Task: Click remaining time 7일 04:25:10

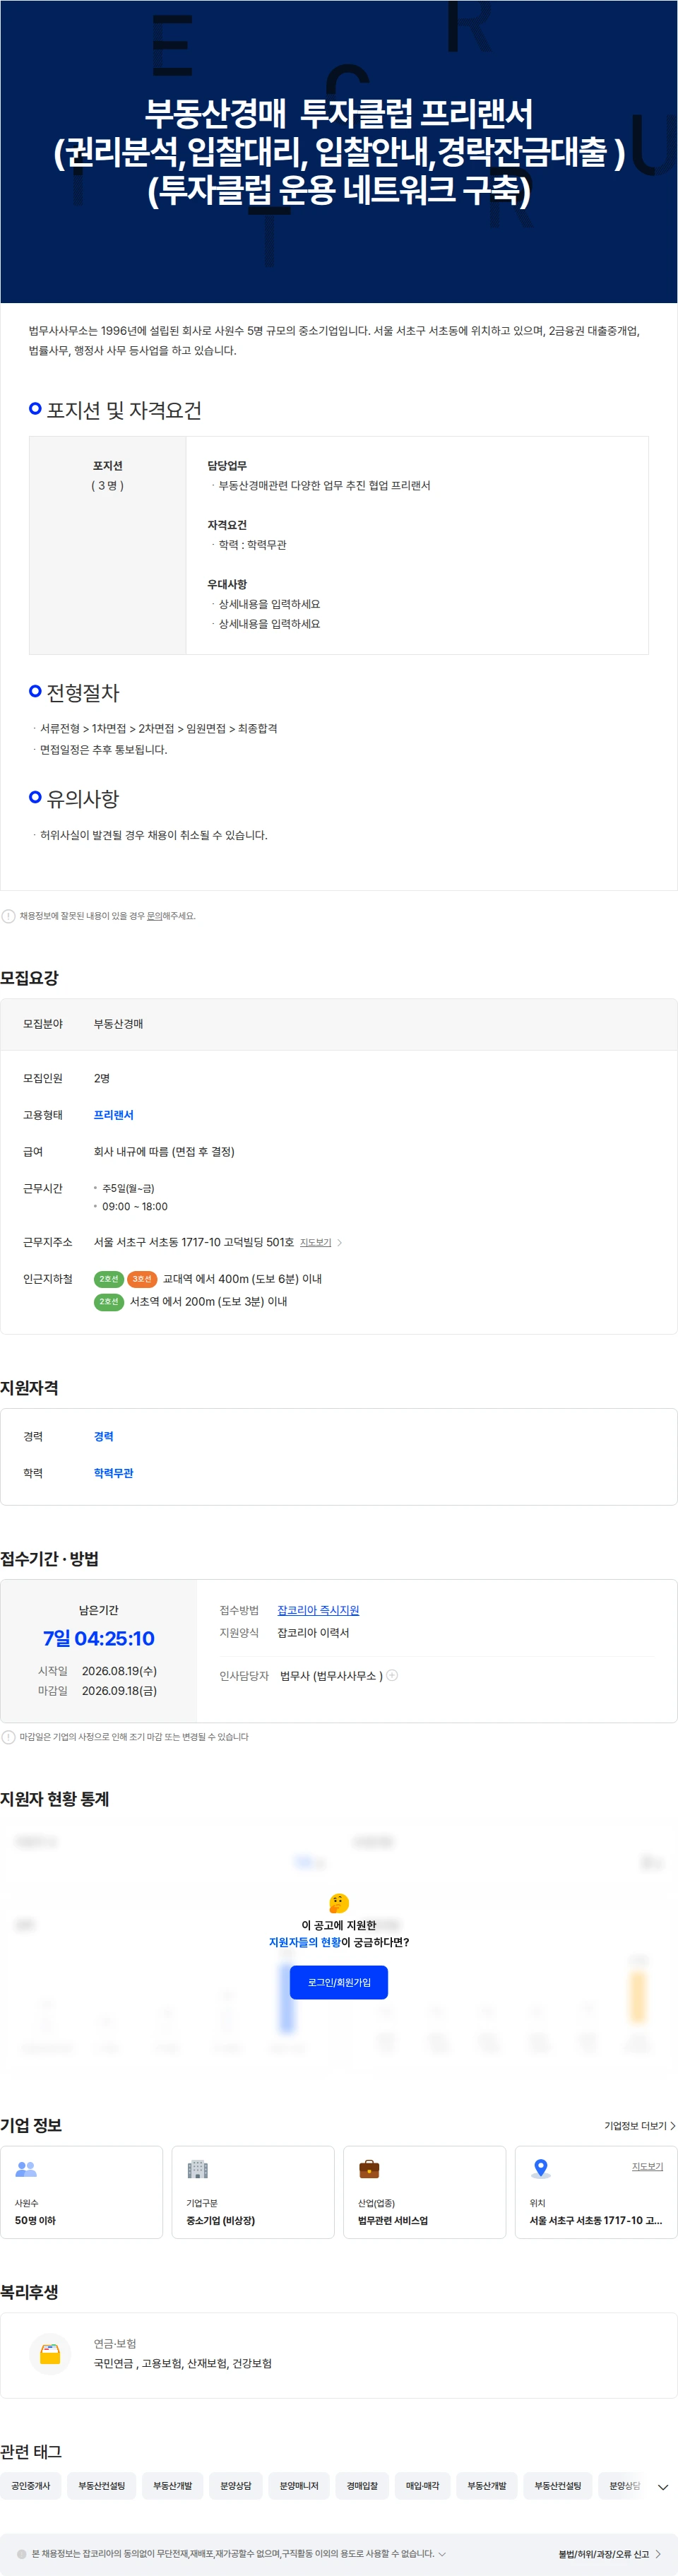Action: pos(98,1638)
